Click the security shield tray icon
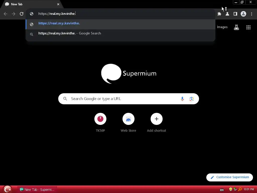This screenshot has height=193, width=257. pyautogui.click(x=231, y=189)
